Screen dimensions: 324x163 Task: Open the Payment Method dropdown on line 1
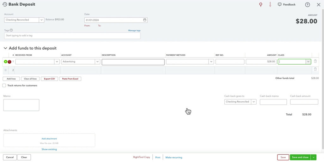click(211, 62)
